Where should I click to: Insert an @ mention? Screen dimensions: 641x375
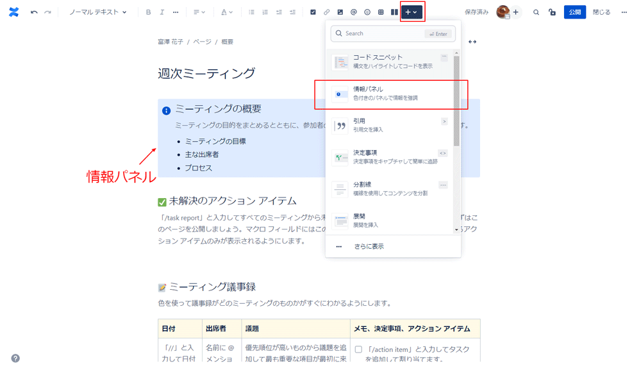pyautogui.click(x=354, y=12)
